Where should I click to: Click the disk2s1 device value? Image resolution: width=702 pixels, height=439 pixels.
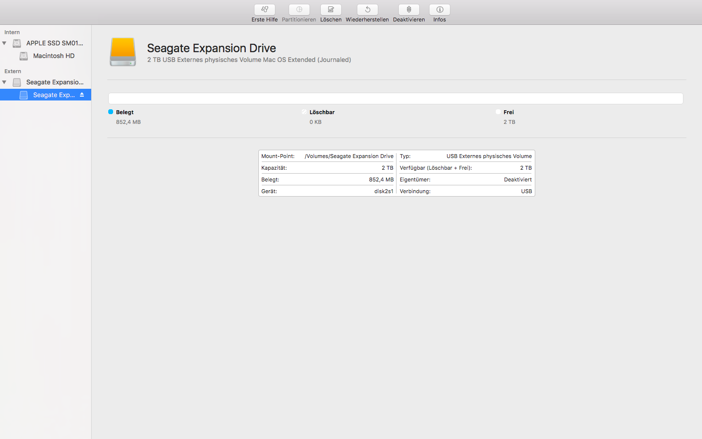(384, 191)
